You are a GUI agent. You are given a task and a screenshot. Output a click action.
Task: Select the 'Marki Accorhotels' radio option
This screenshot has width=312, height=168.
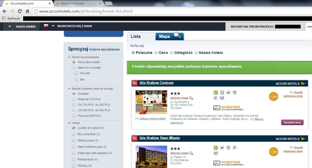74,68
